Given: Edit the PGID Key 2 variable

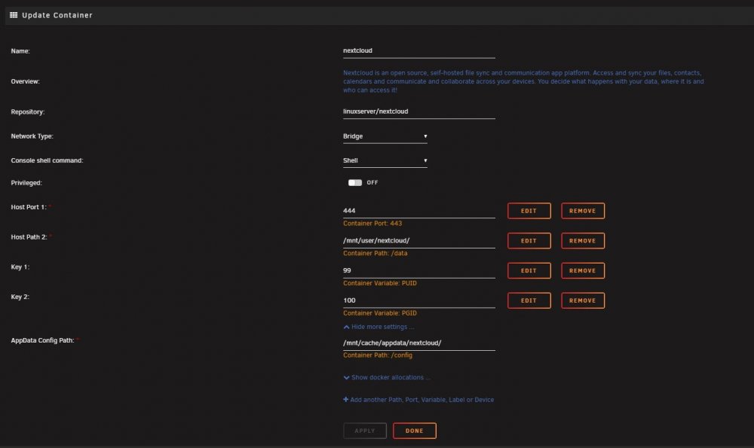Looking at the screenshot, I should point(529,300).
